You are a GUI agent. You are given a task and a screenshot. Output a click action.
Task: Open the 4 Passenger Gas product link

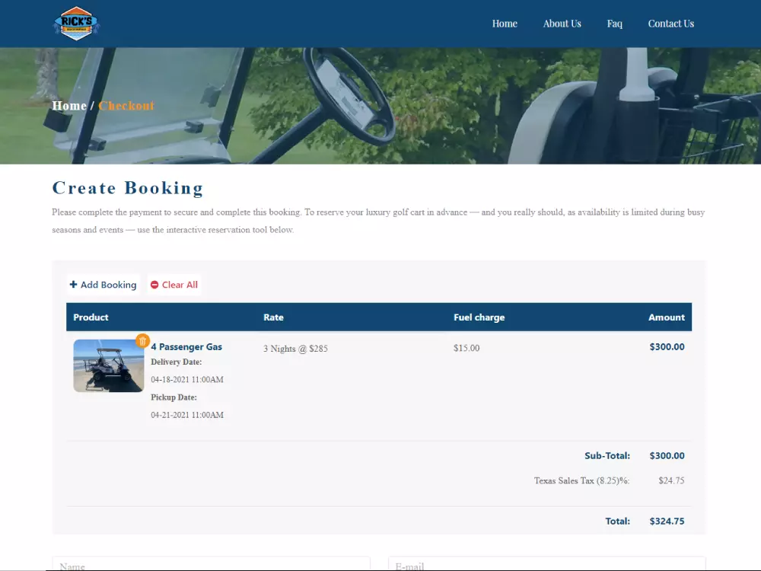click(x=186, y=346)
